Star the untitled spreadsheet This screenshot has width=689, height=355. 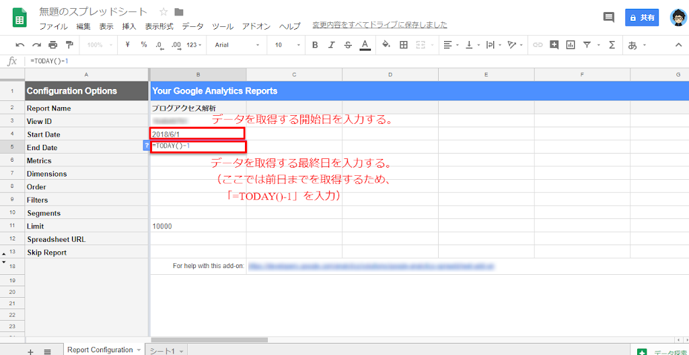point(163,12)
